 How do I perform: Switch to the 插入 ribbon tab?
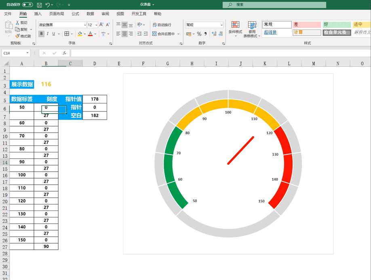38,13
